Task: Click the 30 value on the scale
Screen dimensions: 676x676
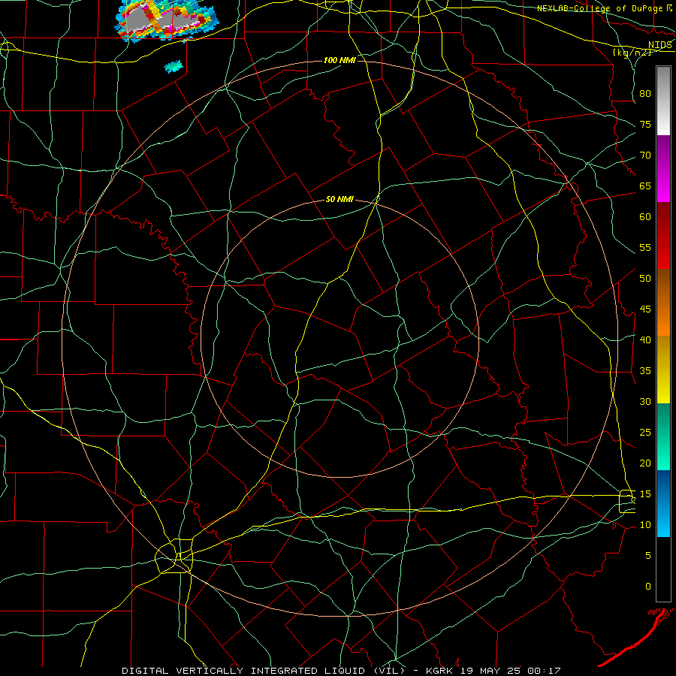Action: 645,401
